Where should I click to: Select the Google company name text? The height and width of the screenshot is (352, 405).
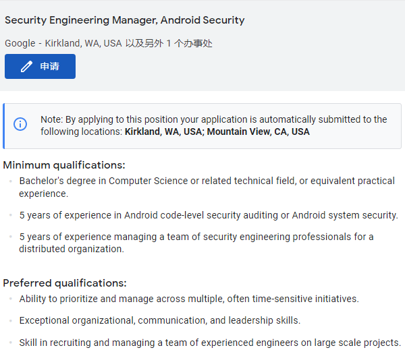[x=20, y=43]
